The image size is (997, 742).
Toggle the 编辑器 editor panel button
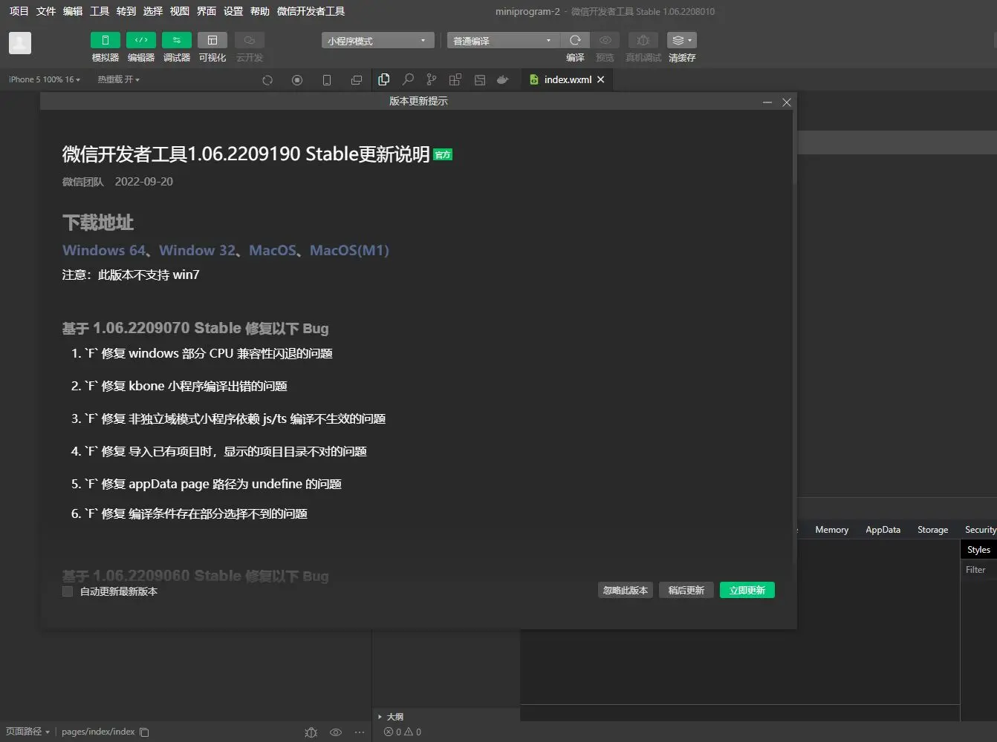[x=140, y=40]
